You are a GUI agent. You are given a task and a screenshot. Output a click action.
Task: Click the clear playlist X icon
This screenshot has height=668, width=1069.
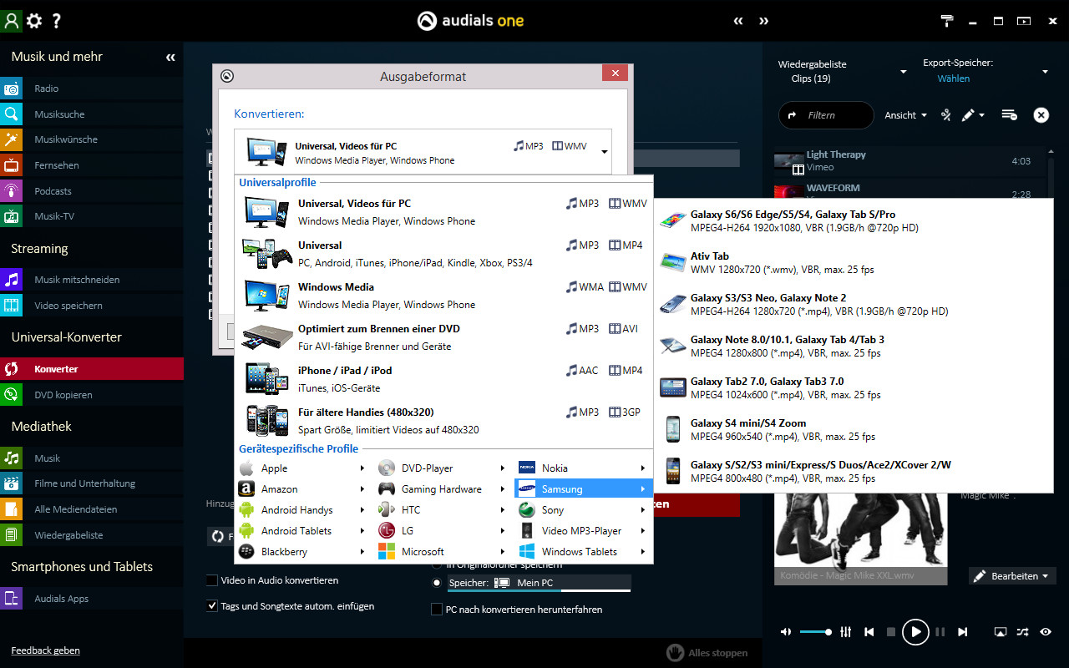point(1041,115)
